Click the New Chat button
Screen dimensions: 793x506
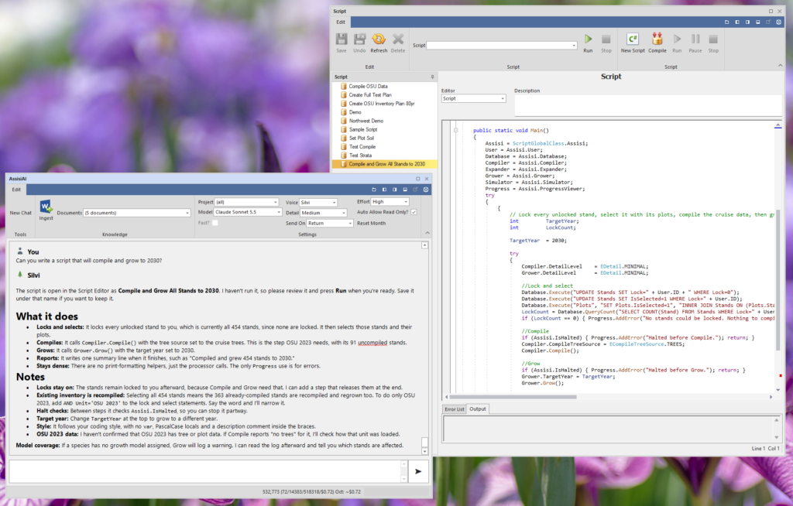point(20,213)
